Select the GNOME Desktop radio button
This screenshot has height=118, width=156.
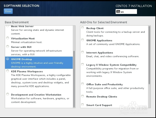7,59
